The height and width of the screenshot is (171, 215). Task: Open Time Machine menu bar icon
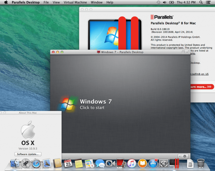click(158, 2)
